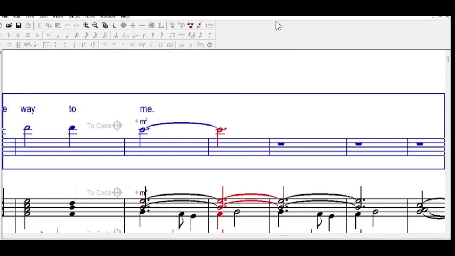
Task: Toggle the staccato articulation
Action: pyautogui.click(x=144, y=35)
